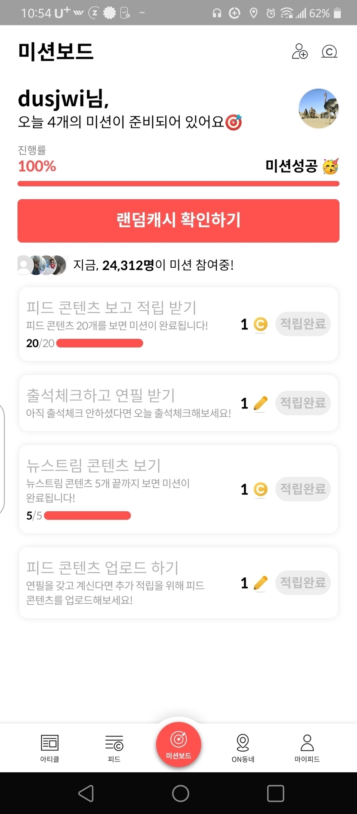The width and height of the screenshot is (357, 814).
Task: Tap 적립완료 for 피드 콘텐츠 업로드 하기
Action: [x=303, y=583]
